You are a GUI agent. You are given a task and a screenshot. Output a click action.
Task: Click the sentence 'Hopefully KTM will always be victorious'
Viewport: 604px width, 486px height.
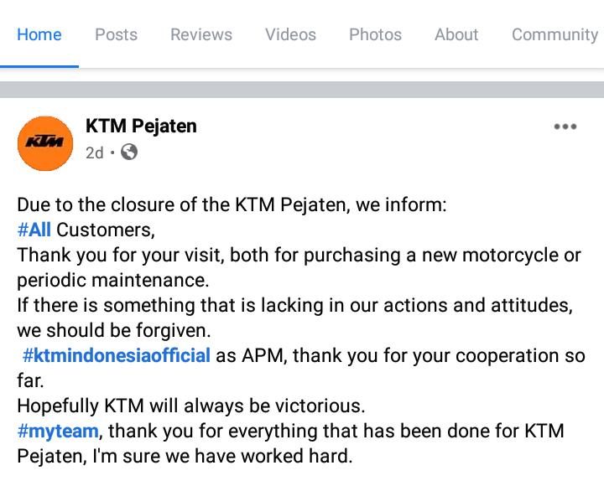(191, 406)
